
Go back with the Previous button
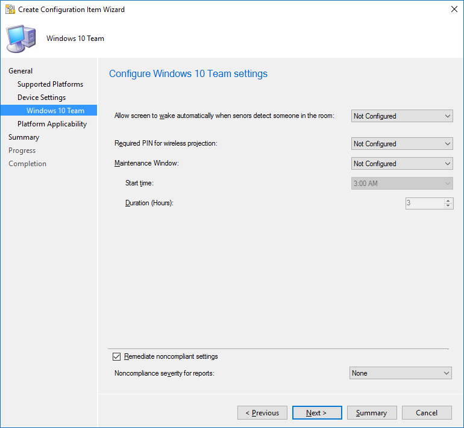pyautogui.click(x=262, y=413)
